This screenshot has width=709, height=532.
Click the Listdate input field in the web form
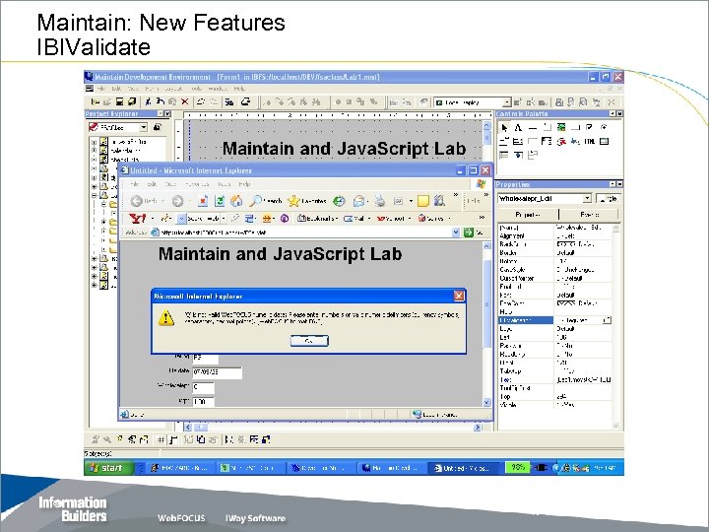217,372
